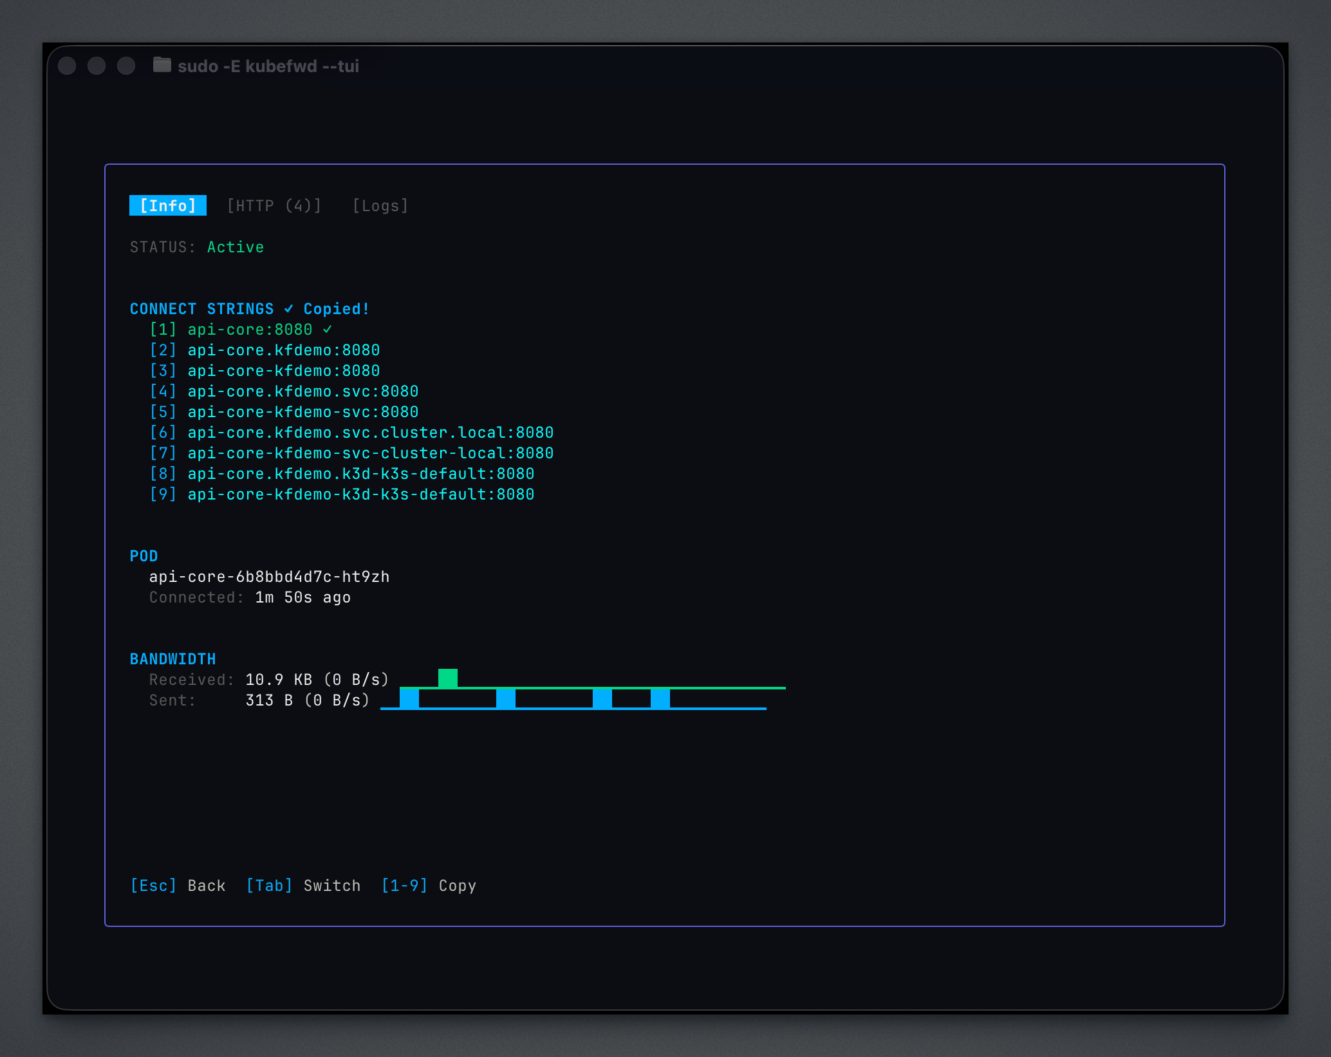This screenshot has width=1331, height=1057.
Task: Click the leftmost window control dot
Action: click(67, 66)
